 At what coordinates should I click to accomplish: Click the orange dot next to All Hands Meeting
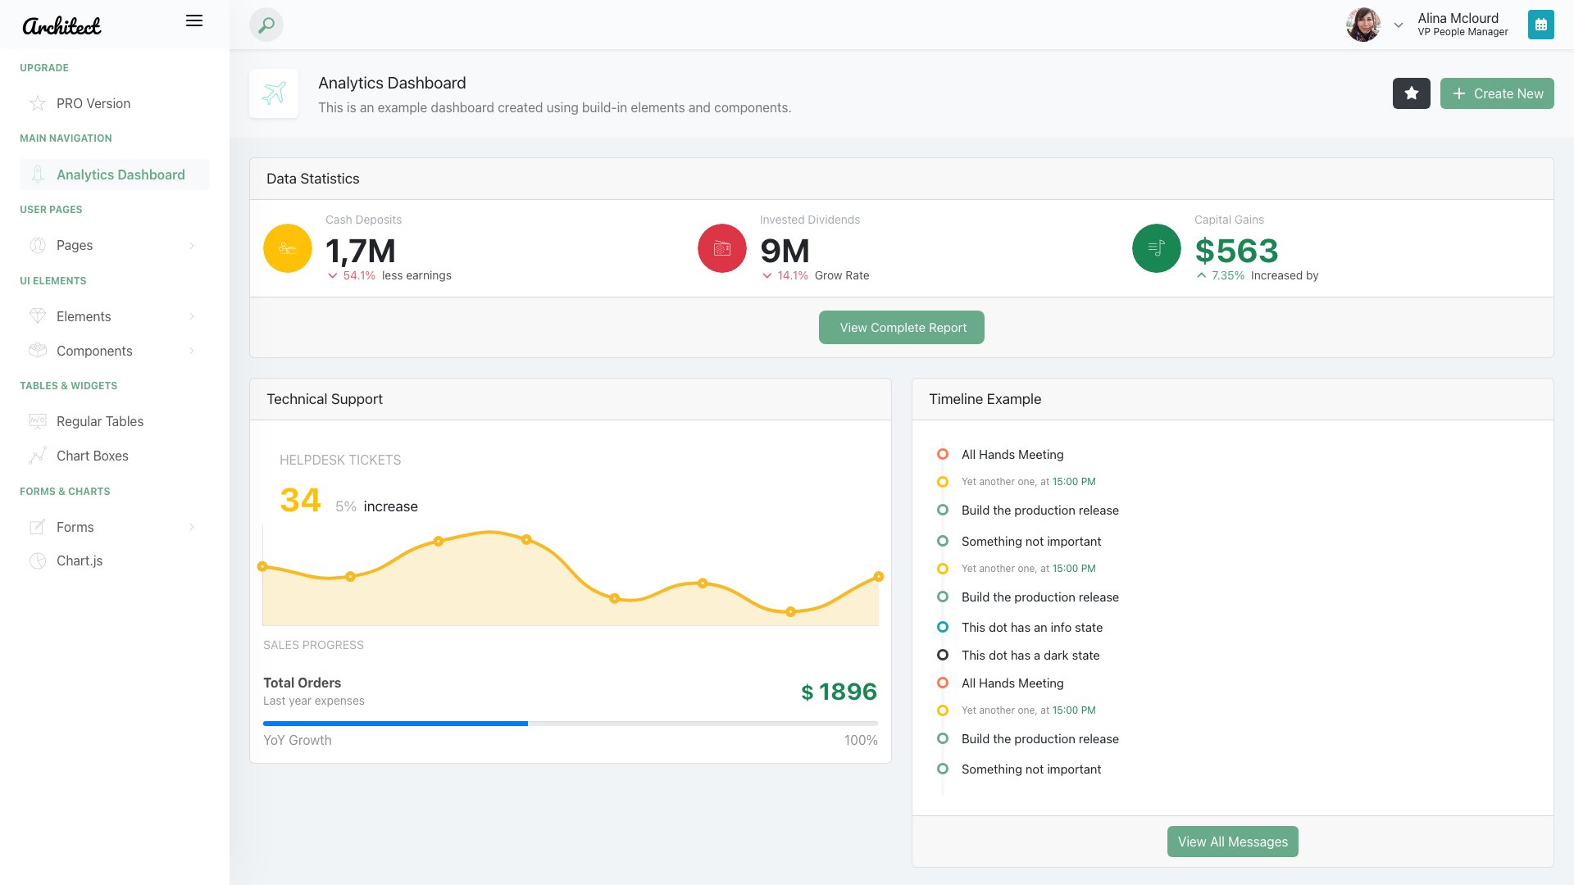pyautogui.click(x=942, y=454)
